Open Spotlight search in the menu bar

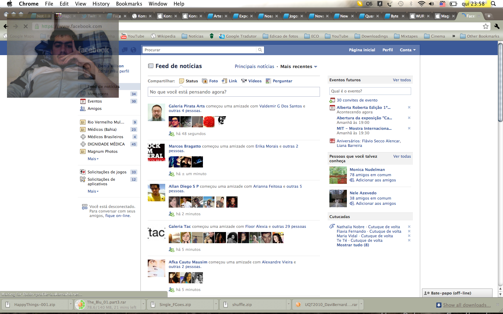pos(493,4)
